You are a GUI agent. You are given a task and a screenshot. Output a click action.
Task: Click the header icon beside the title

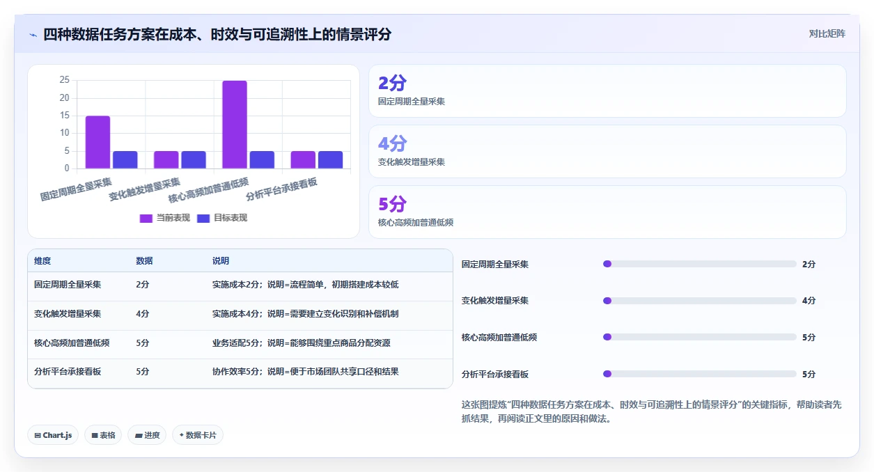33,34
